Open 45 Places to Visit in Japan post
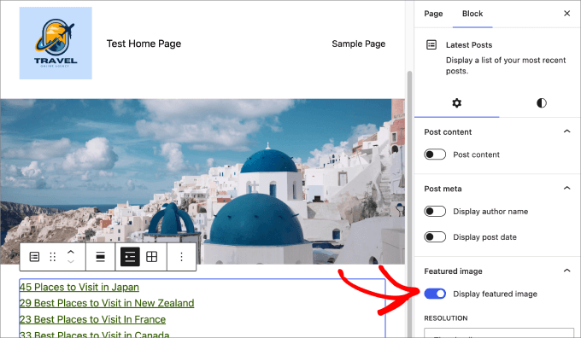Viewport: 581px width, 338px height. pyautogui.click(x=79, y=287)
